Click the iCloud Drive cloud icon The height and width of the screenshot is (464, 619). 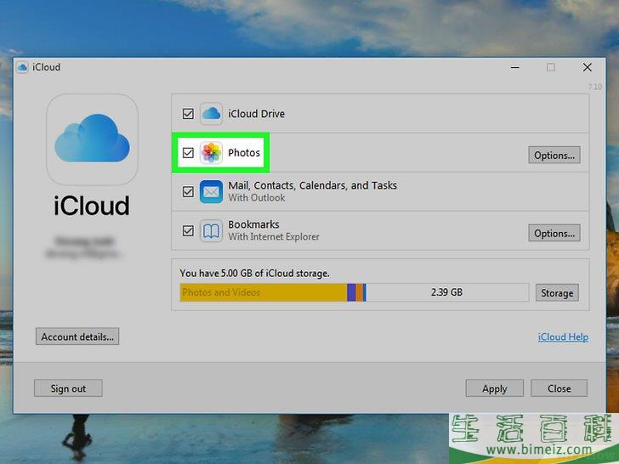pos(211,114)
